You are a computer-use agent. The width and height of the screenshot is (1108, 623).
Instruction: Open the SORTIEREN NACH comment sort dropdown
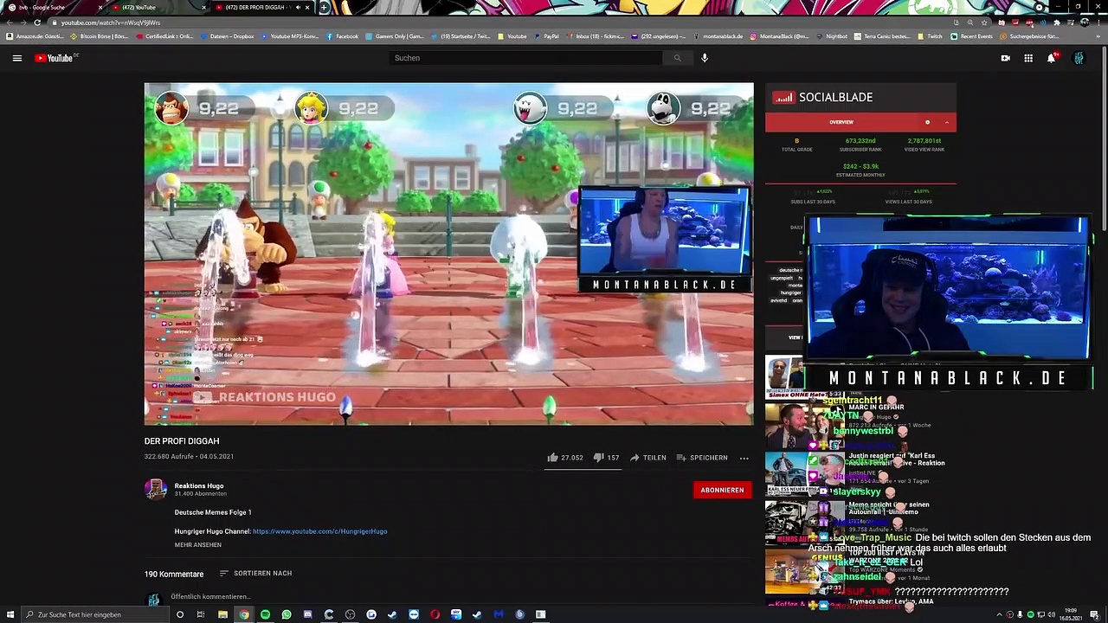pyautogui.click(x=255, y=574)
